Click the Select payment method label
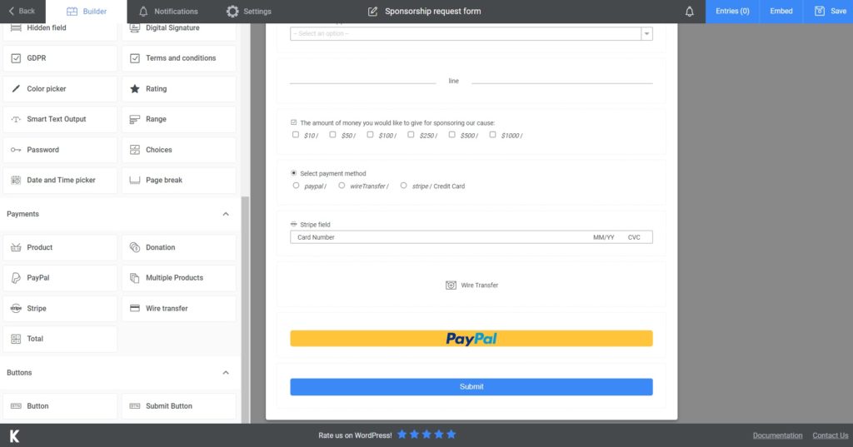 333,173
